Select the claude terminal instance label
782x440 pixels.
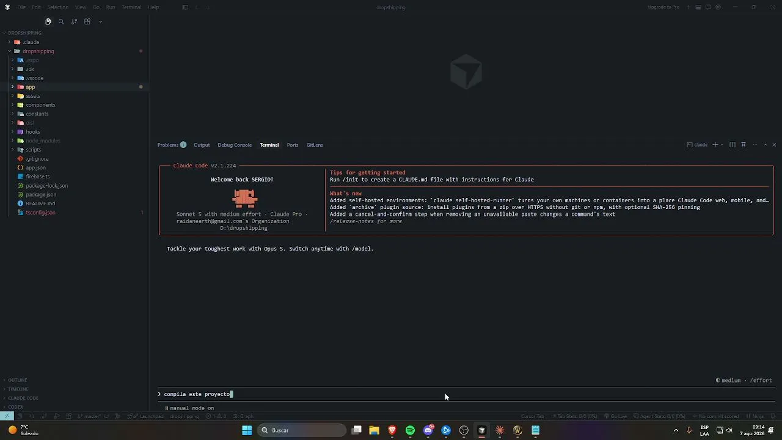[697, 145]
